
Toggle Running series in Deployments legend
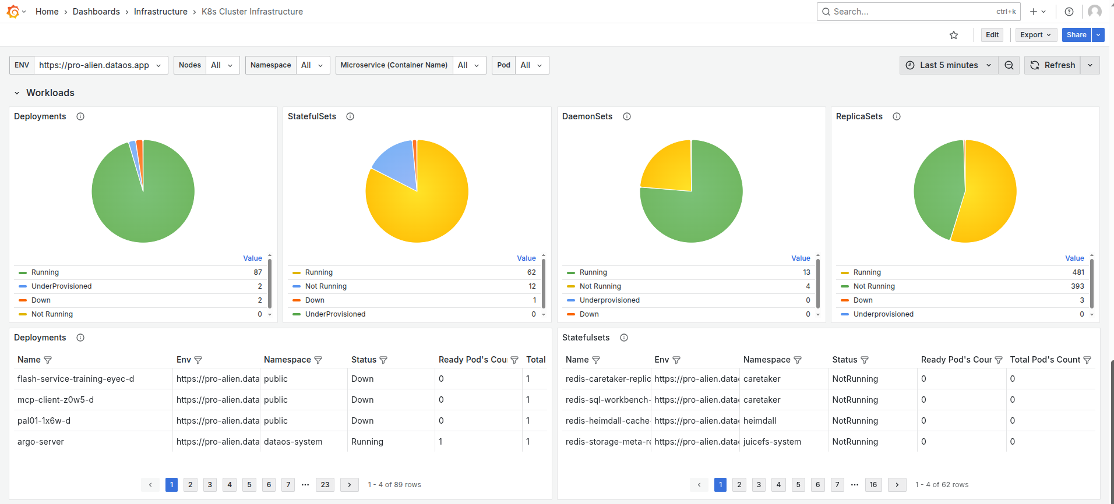coord(45,272)
